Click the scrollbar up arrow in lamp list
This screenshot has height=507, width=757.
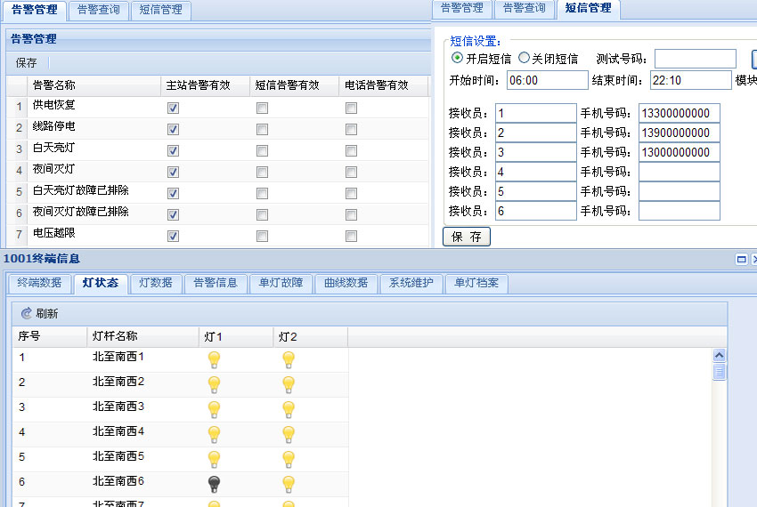(x=720, y=356)
